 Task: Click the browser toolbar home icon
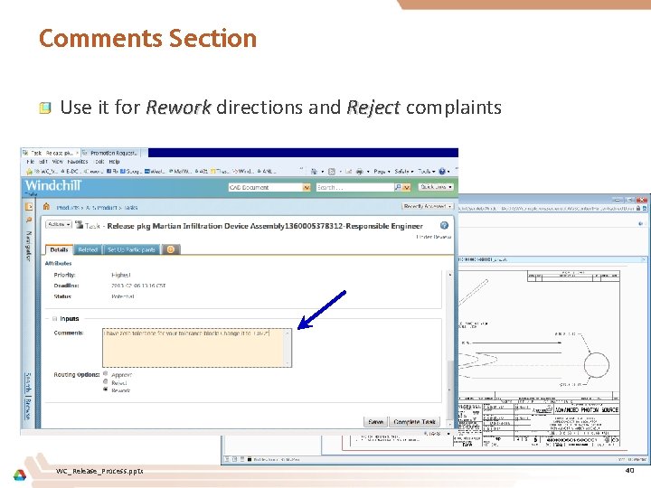pos(314,171)
